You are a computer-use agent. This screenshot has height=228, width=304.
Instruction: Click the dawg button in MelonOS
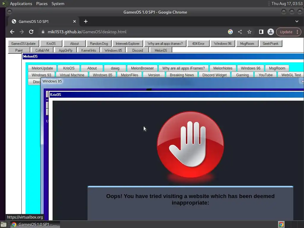(115, 68)
